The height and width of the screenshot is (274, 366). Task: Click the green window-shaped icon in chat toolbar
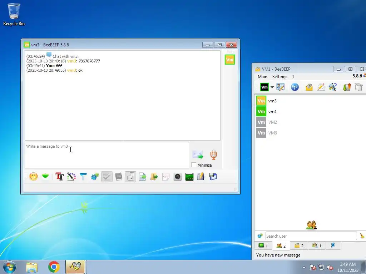click(189, 177)
